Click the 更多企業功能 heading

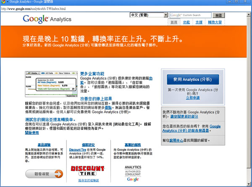tap(92, 74)
